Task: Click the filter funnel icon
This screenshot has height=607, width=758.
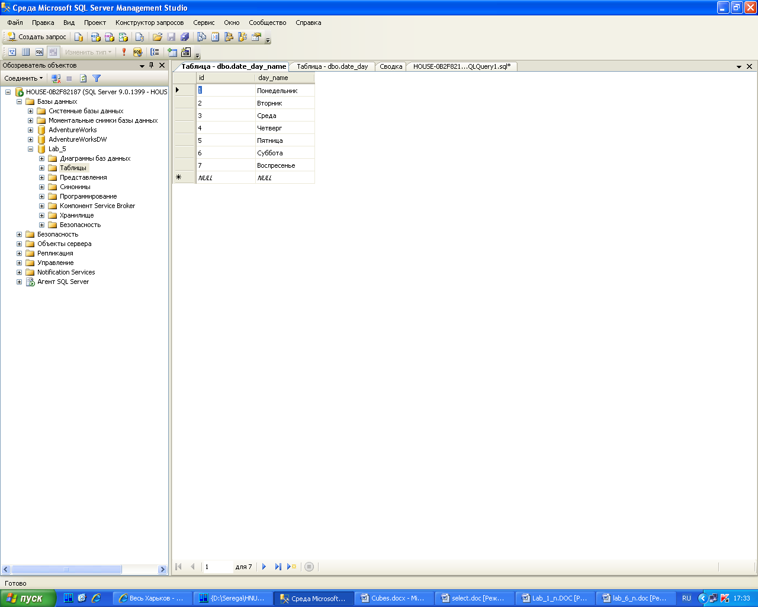Action: [97, 78]
